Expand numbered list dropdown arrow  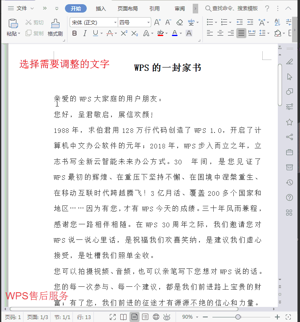(230, 22)
